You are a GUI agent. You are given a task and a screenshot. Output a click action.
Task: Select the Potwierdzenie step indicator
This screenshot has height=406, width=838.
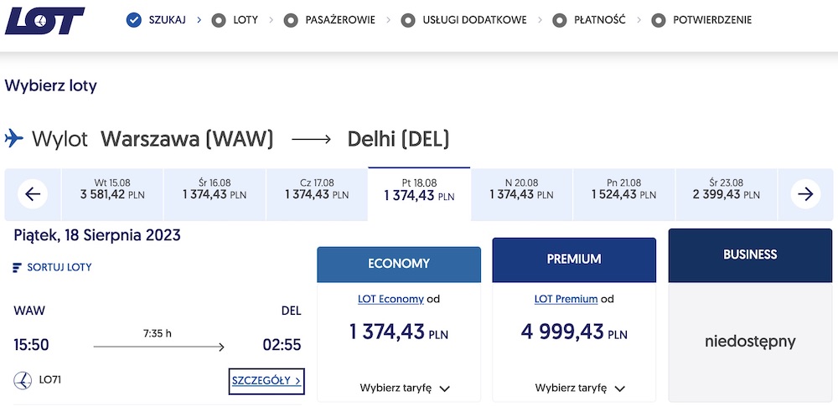pyautogui.click(x=704, y=20)
